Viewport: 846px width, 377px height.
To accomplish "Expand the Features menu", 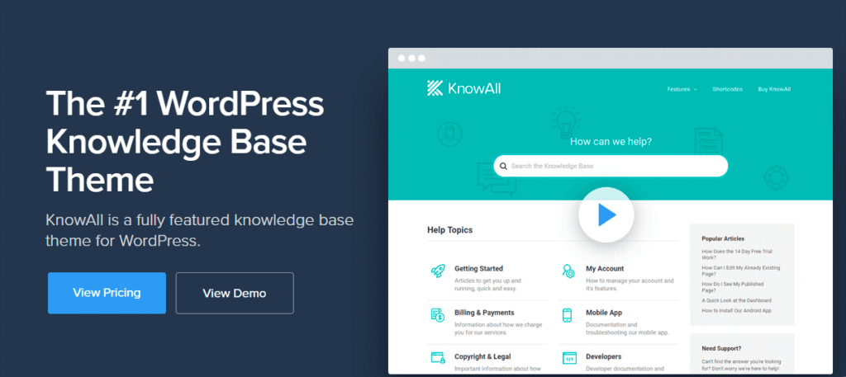I will 682,89.
